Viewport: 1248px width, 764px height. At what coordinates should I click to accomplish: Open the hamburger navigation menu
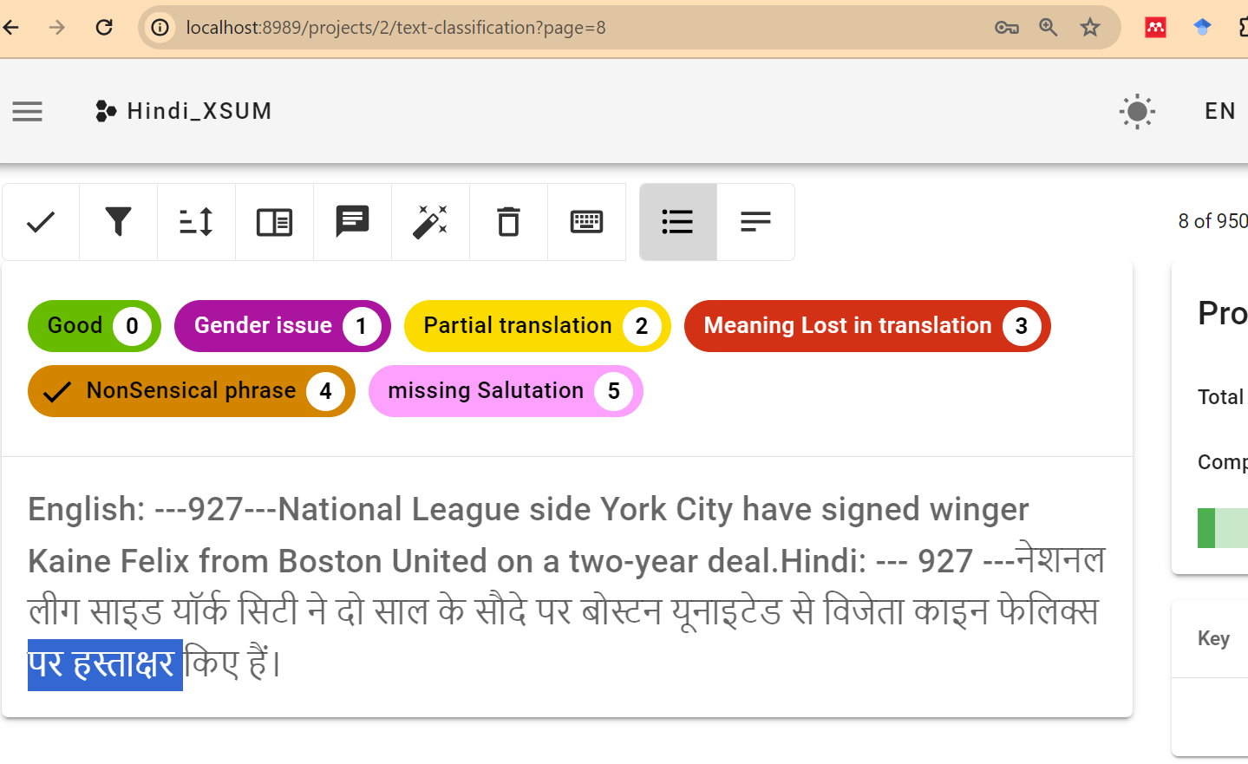[x=28, y=112]
